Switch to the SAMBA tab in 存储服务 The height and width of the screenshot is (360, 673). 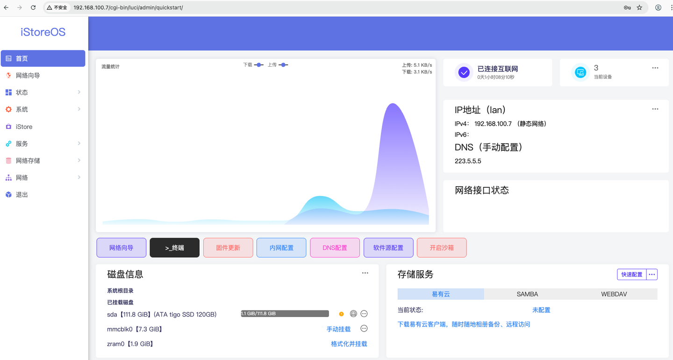click(527, 294)
